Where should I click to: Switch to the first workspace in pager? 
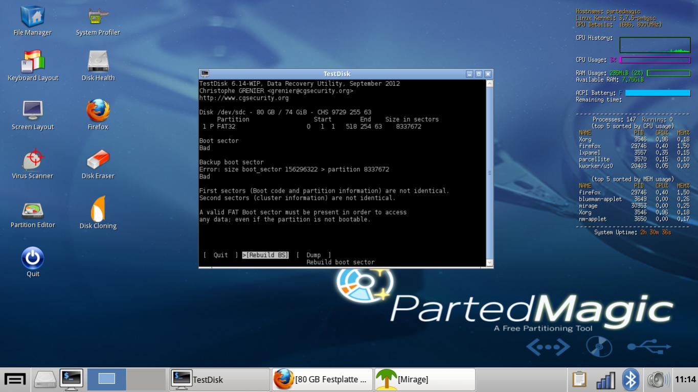coord(106,379)
